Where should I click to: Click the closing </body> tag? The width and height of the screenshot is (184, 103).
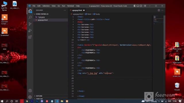tap(81, 91)
